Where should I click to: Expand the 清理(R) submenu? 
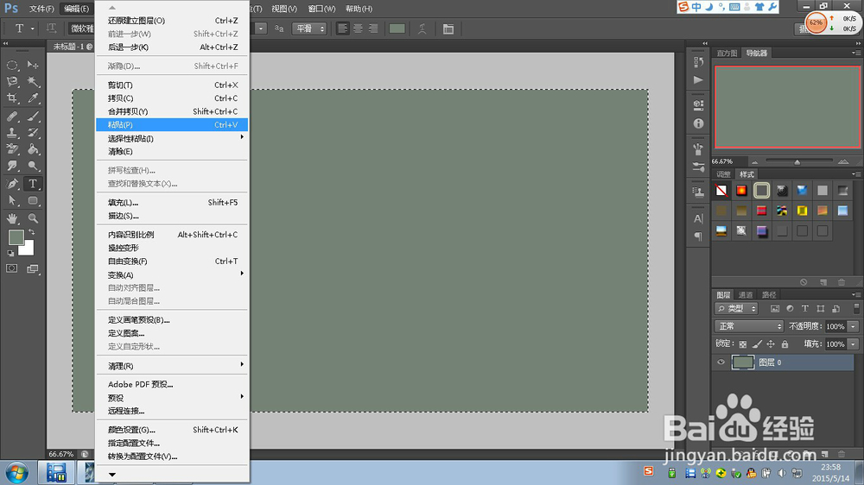tap(172, 366)
